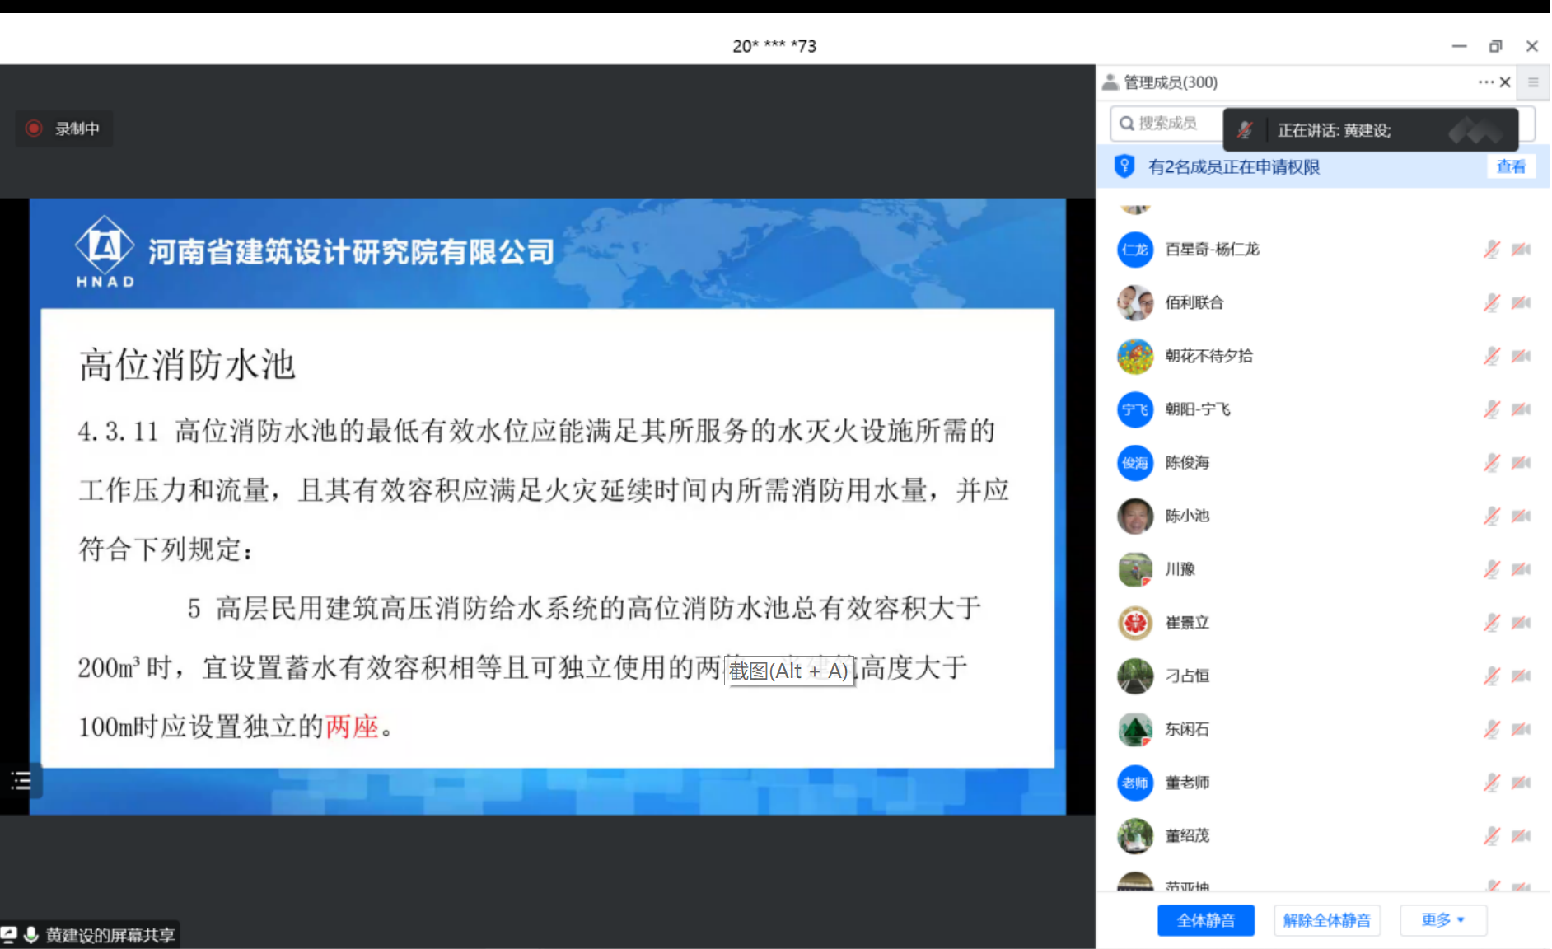Click avatar of 朝花不待夕拾
Image resolution: width=1552 pixels, height=949 pixels.
(1135, 356)
